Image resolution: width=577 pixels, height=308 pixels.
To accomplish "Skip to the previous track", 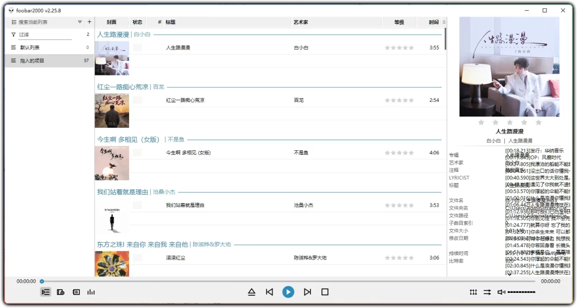I will point(269,292).
